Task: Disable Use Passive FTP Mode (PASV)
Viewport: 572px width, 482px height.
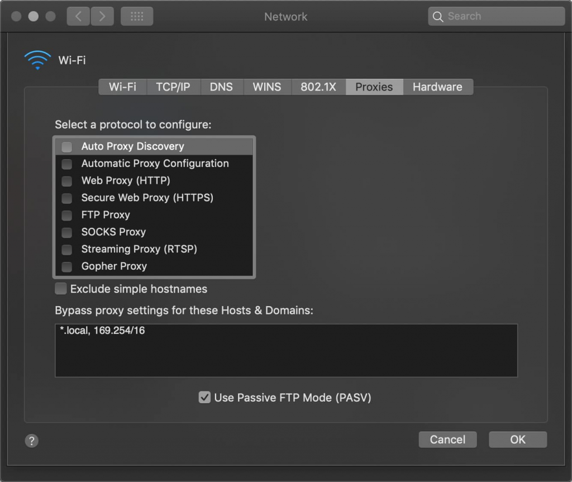Action: (204, 397)
